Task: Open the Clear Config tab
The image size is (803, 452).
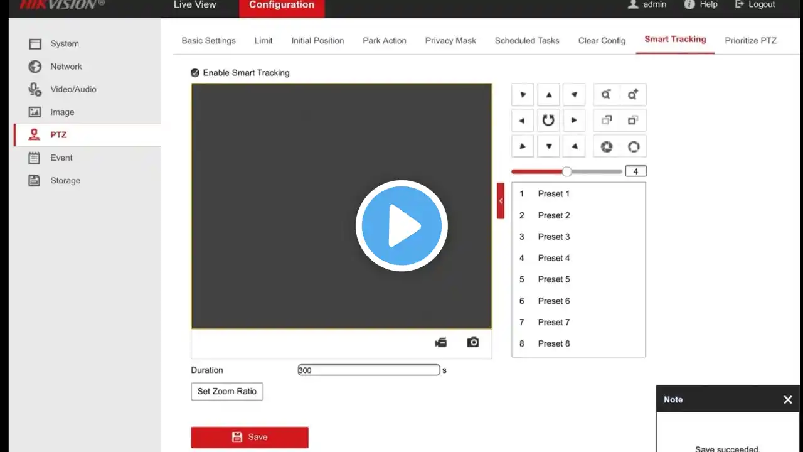Action: [602, 41]
